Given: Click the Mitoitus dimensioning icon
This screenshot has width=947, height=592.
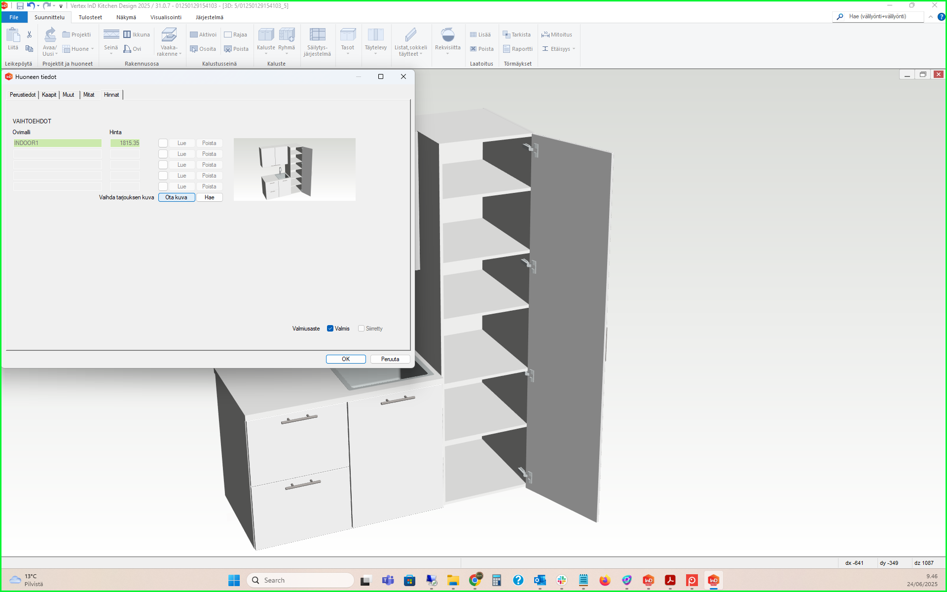Looking at the screenshot, I should point(546,35).
